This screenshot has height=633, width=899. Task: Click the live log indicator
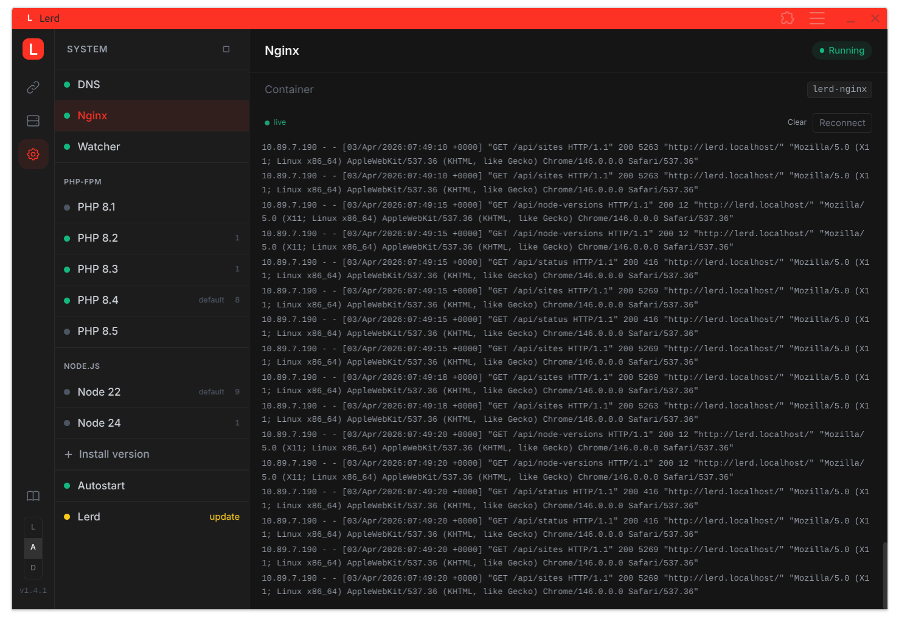coord(275,122)
